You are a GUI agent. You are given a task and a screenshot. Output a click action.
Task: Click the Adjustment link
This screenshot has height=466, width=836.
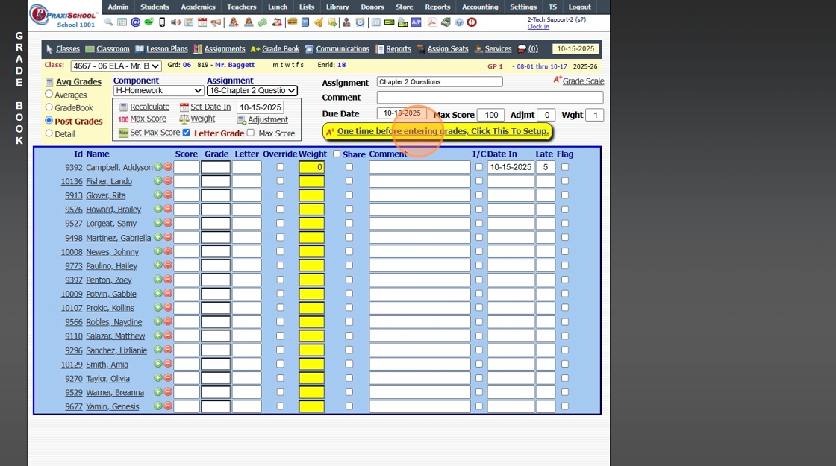(268, 120)
